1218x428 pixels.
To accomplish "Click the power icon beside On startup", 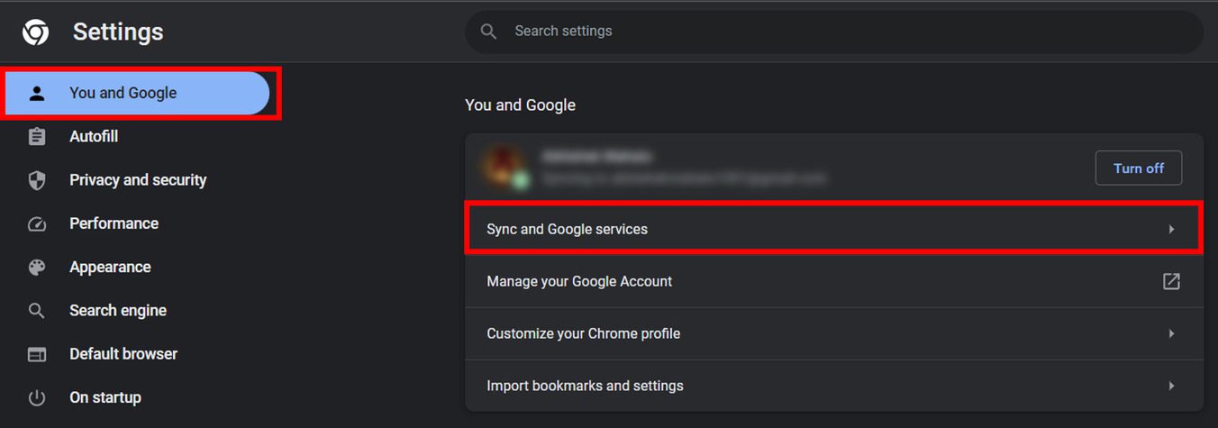I will point(37,397).
